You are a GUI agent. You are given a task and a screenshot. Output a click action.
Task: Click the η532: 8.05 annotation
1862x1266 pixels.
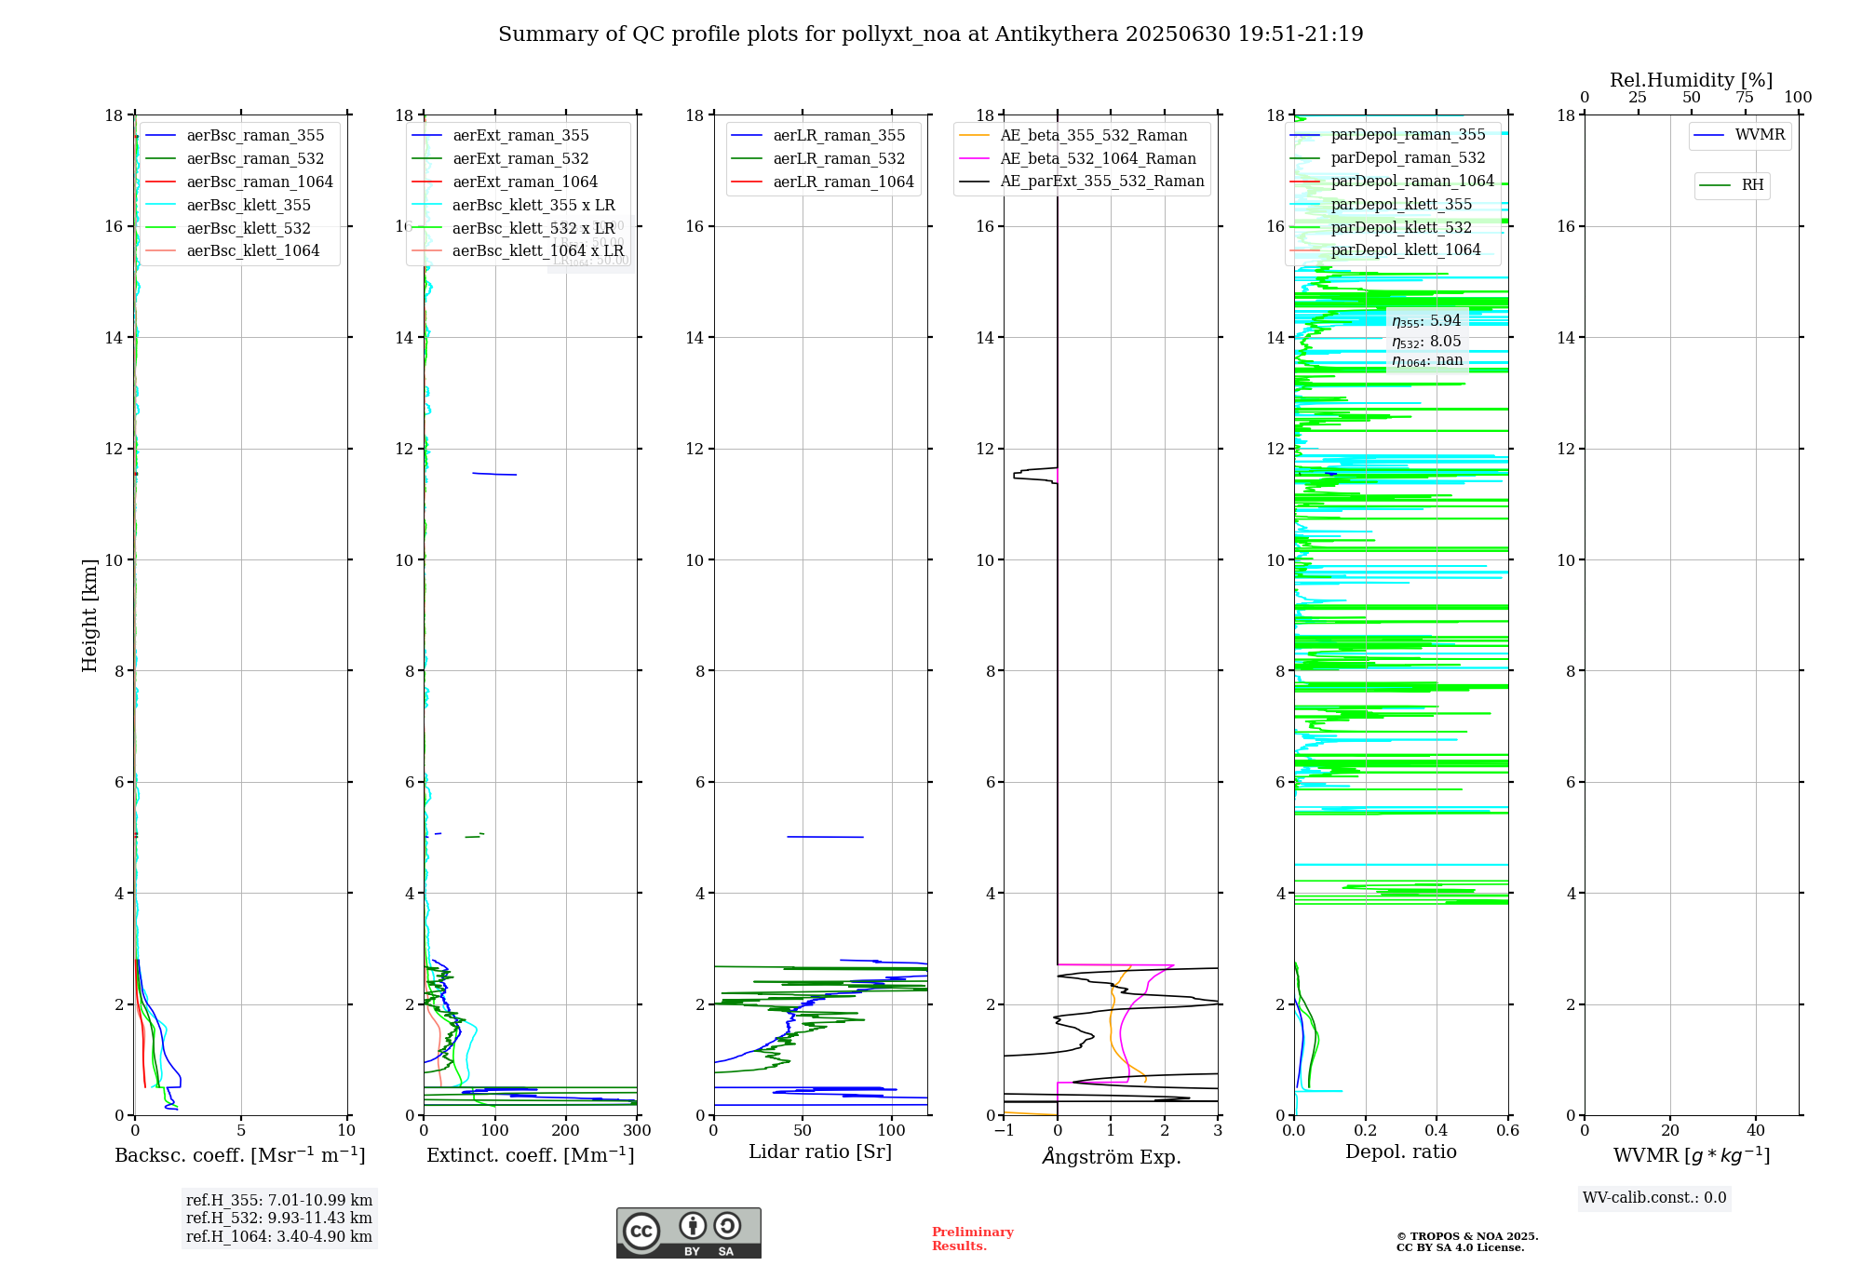coord(1427,342)
